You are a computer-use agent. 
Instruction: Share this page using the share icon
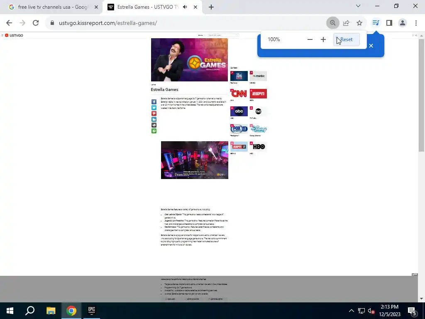(x=346, y=23)
